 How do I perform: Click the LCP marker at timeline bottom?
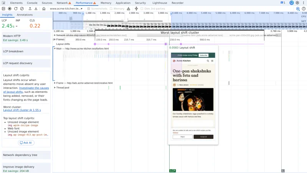pos(172,171)
